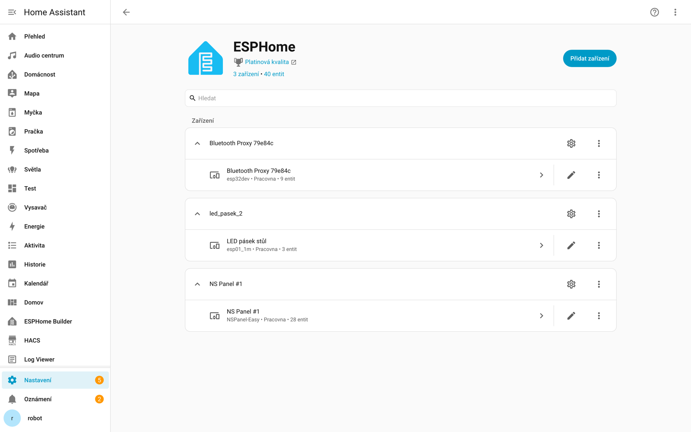Focus the Hledat search field

tap(400, 98)
